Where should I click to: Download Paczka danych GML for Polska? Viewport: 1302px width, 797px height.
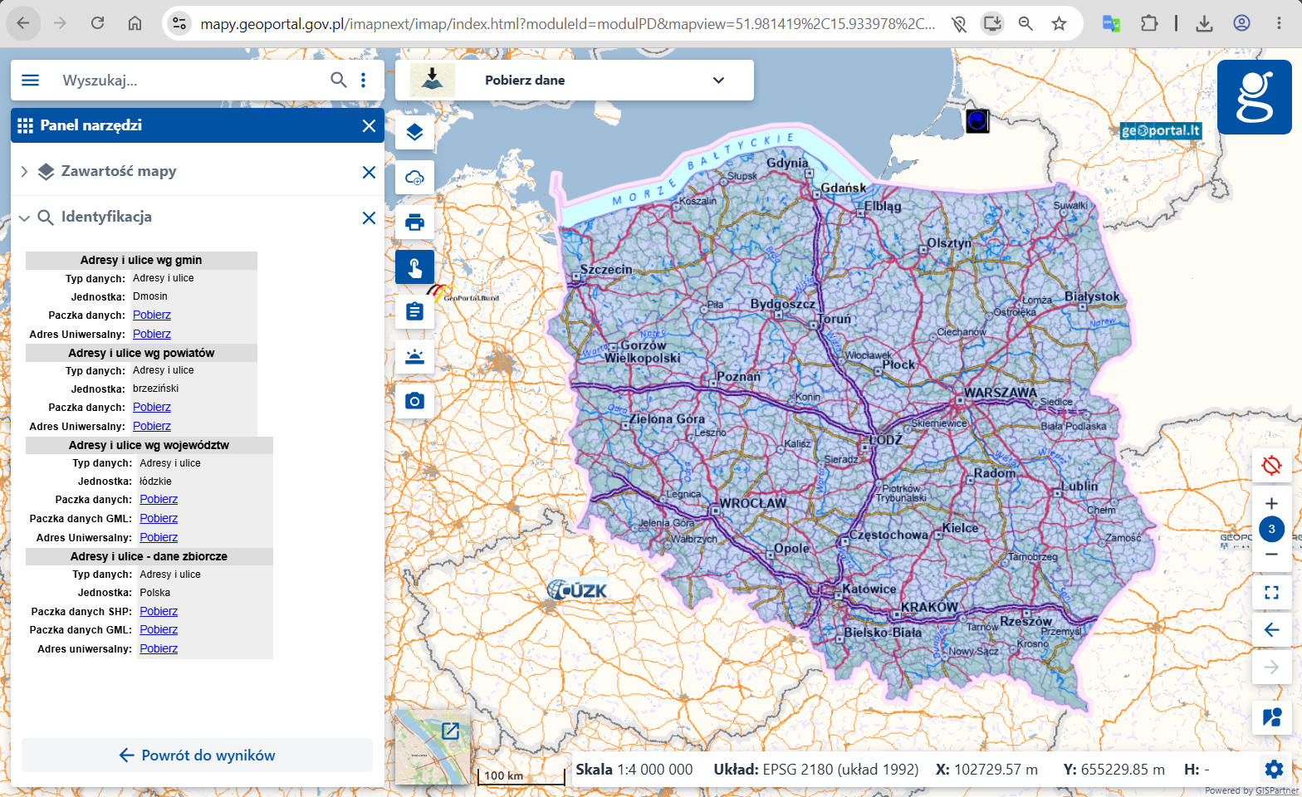[x=159, y=629]
